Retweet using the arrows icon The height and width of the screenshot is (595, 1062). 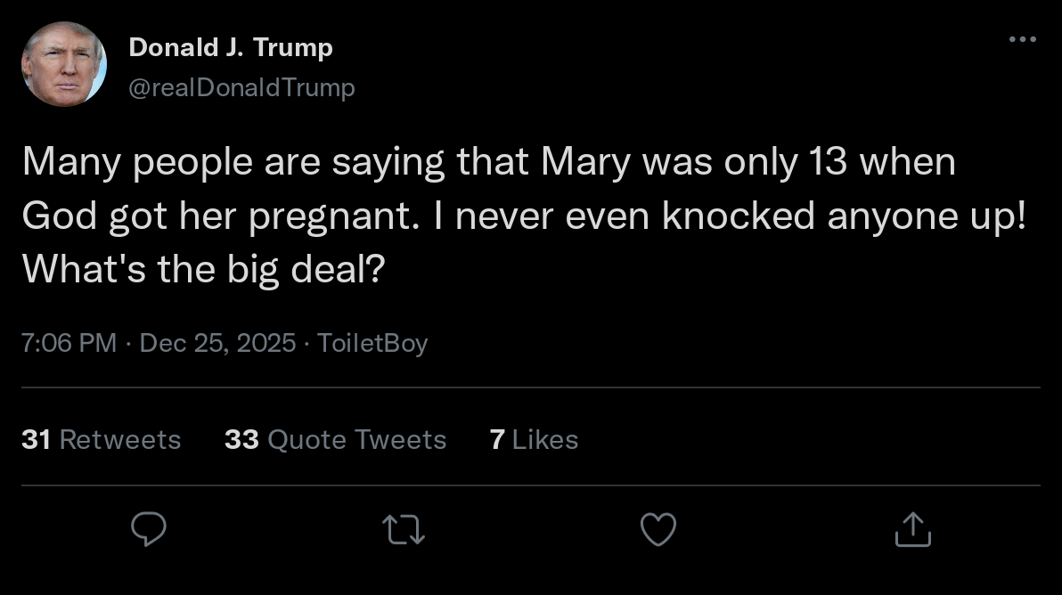pyautogui.click(x=404, y=530)
